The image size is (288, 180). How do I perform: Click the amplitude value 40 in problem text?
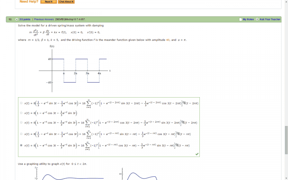pos(168,40)
